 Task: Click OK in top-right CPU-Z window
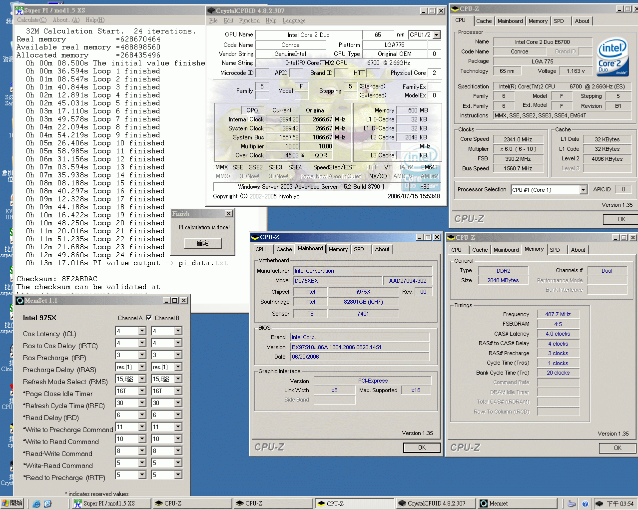tap(621, 219)
